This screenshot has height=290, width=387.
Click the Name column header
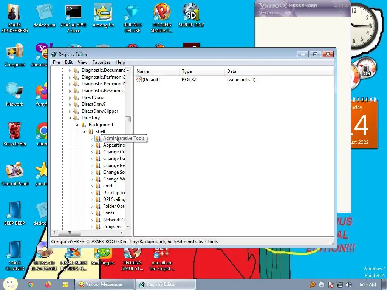coord(157,71)
